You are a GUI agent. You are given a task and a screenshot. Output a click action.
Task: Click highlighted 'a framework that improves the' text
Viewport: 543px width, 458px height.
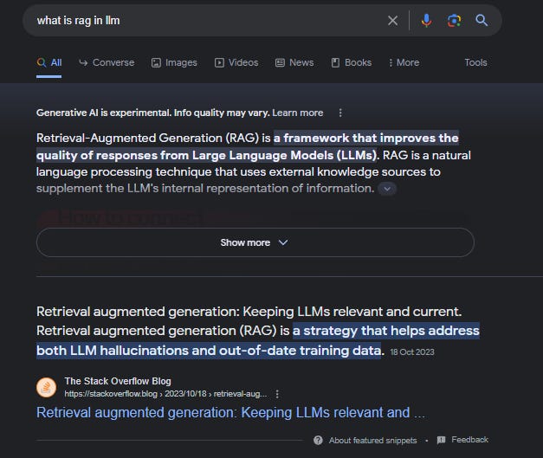[366, 138]
